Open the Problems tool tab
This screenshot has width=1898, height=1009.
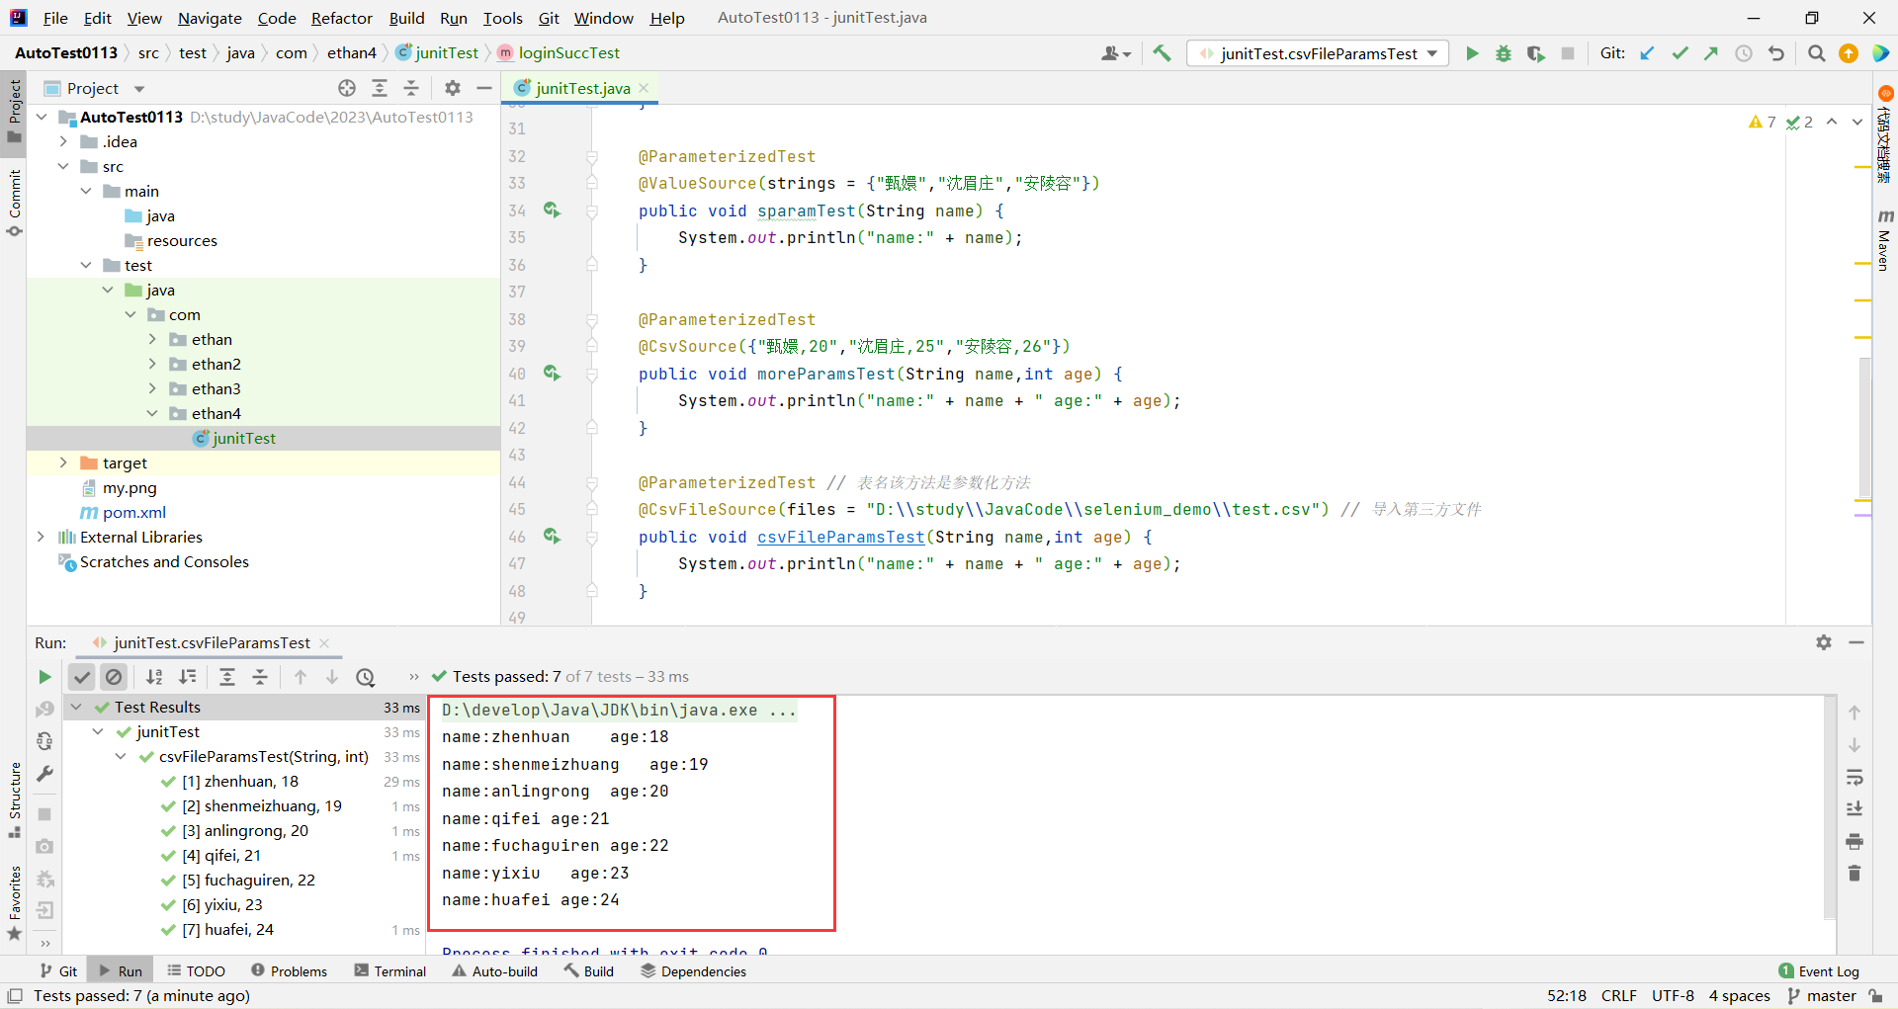click(x=289, y=970)
